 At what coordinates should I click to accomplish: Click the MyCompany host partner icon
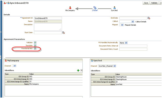[x=70, y=8]
